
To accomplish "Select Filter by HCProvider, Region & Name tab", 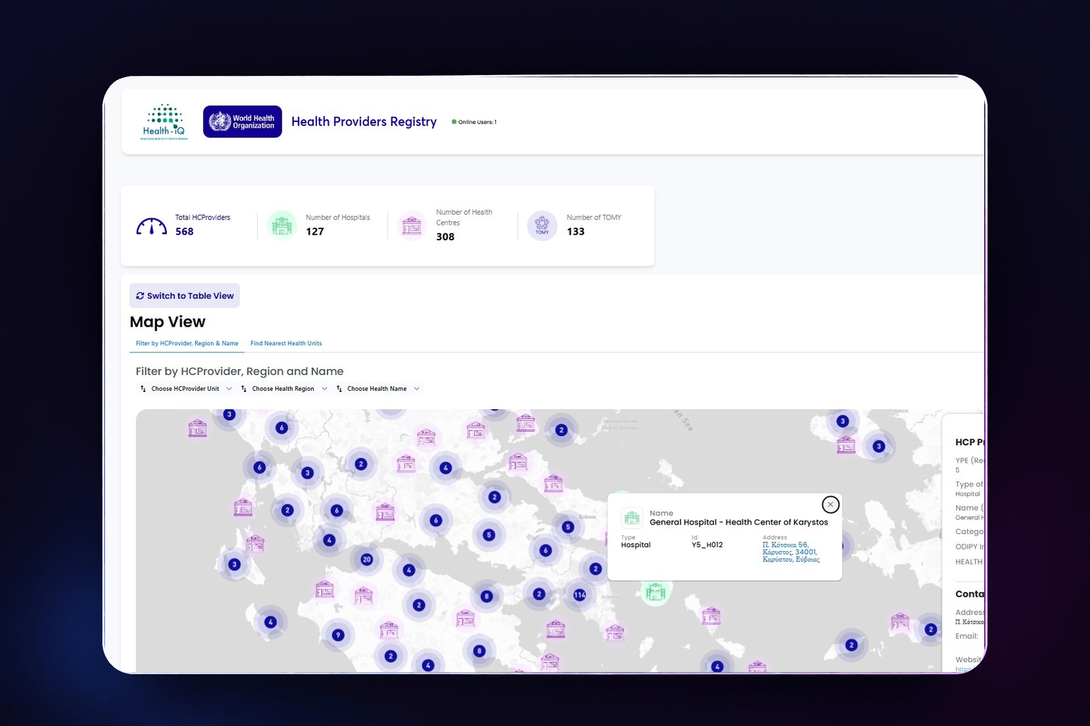I will click(x=187, y=343).
